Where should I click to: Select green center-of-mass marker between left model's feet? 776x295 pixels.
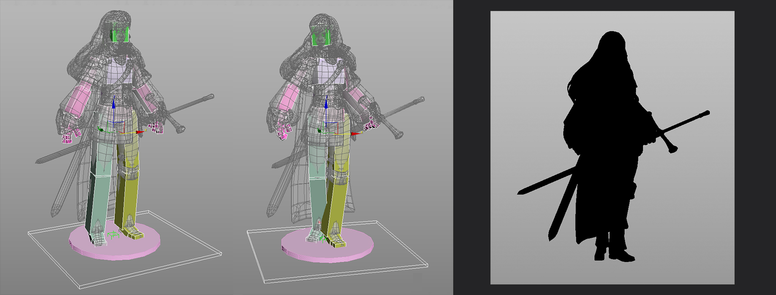point(112,235)
